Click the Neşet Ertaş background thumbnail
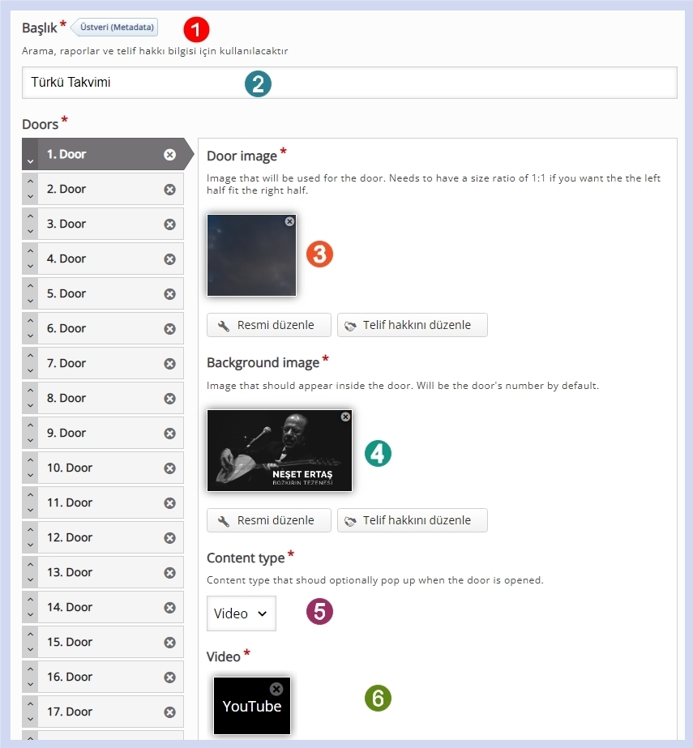 pyautogui.click(x=279, y=451)
